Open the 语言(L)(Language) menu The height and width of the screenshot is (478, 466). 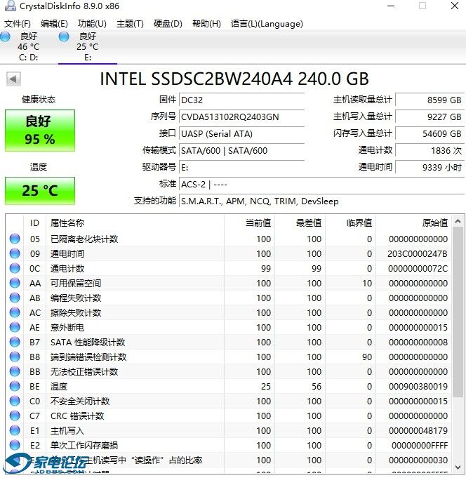[267, 23]
